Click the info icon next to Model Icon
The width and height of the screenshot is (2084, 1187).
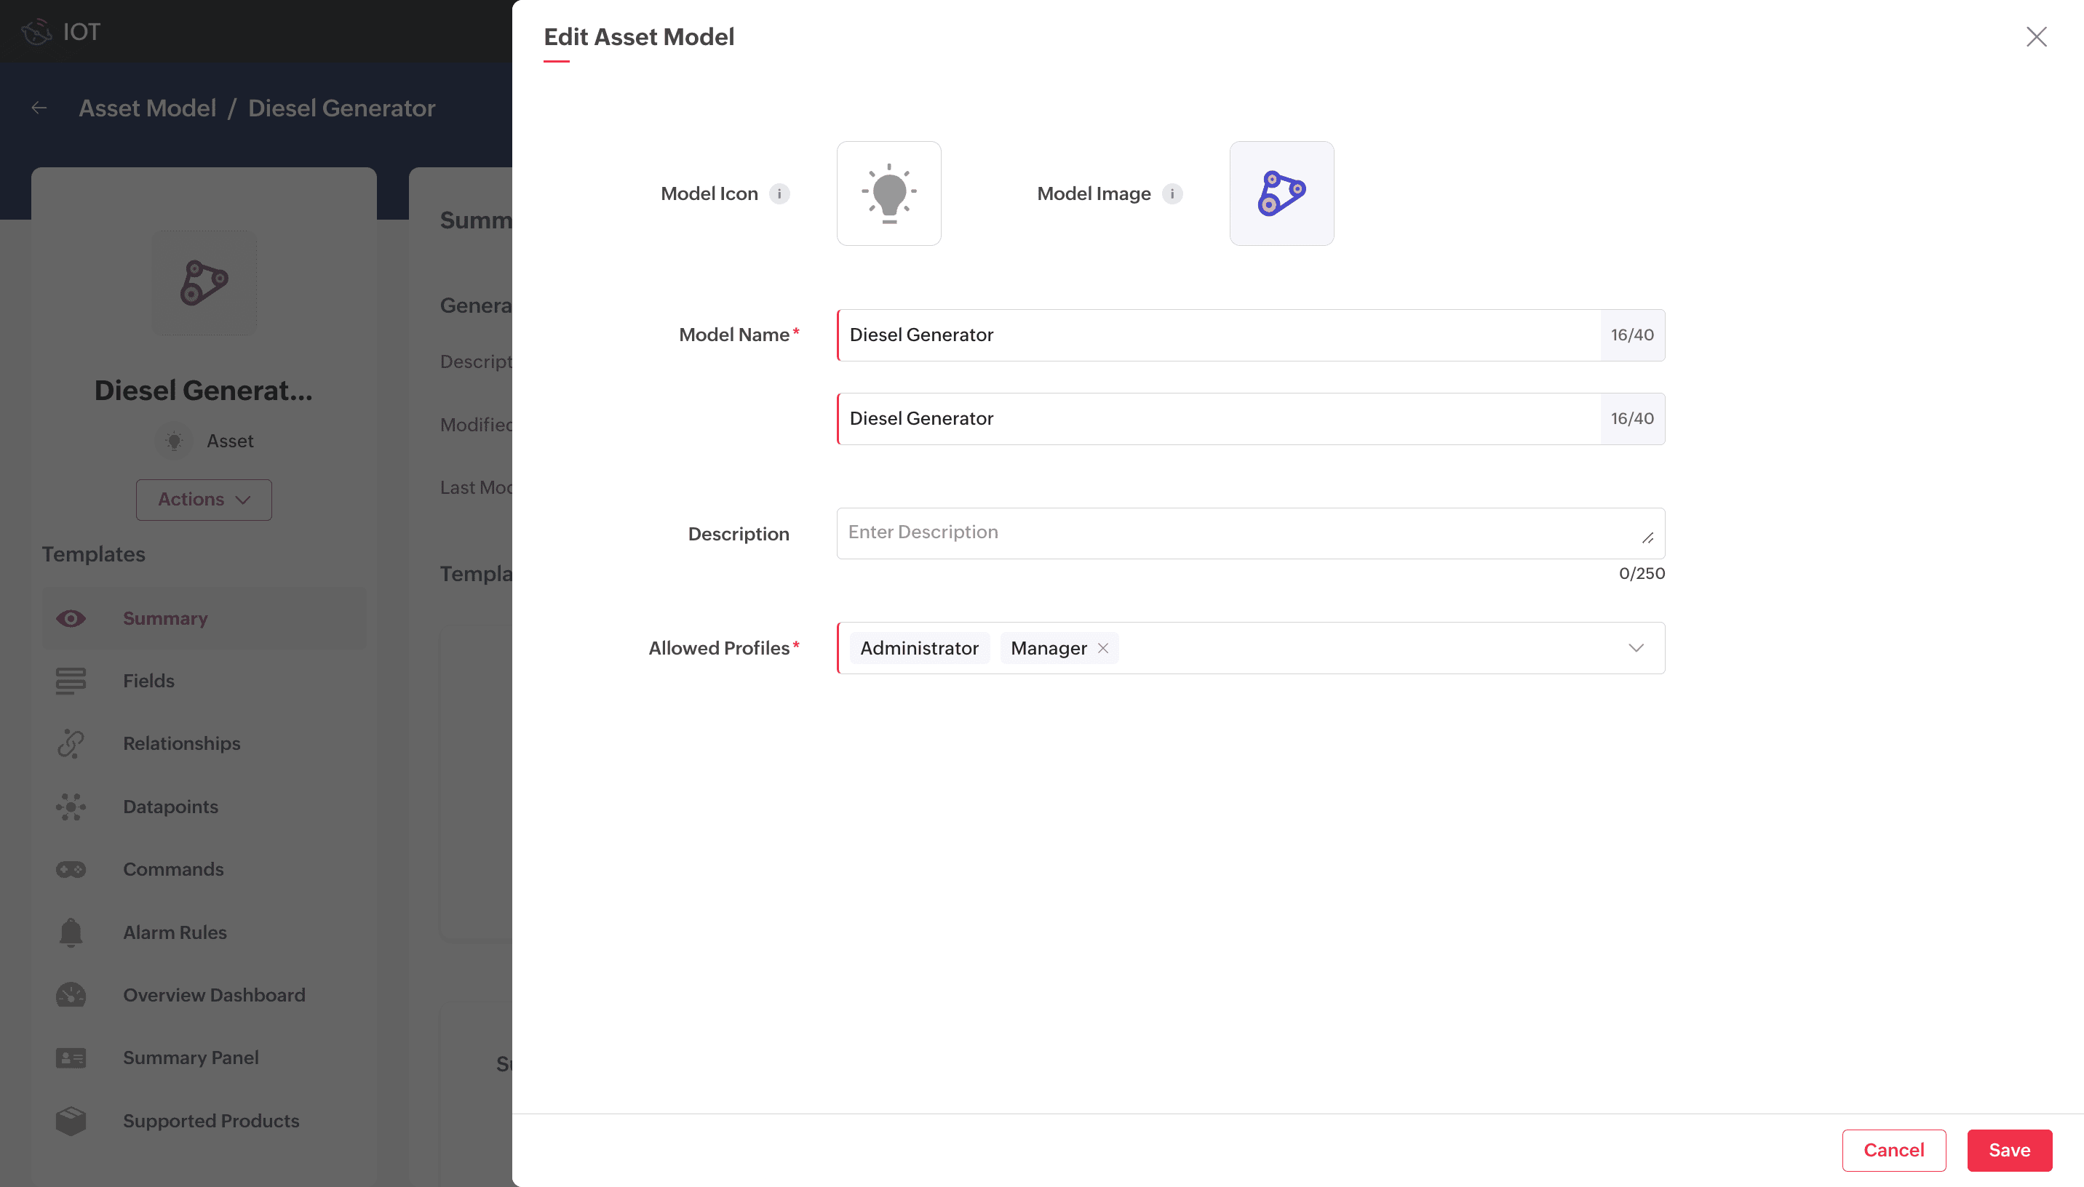pyautogui.click(x=779, y=193)
